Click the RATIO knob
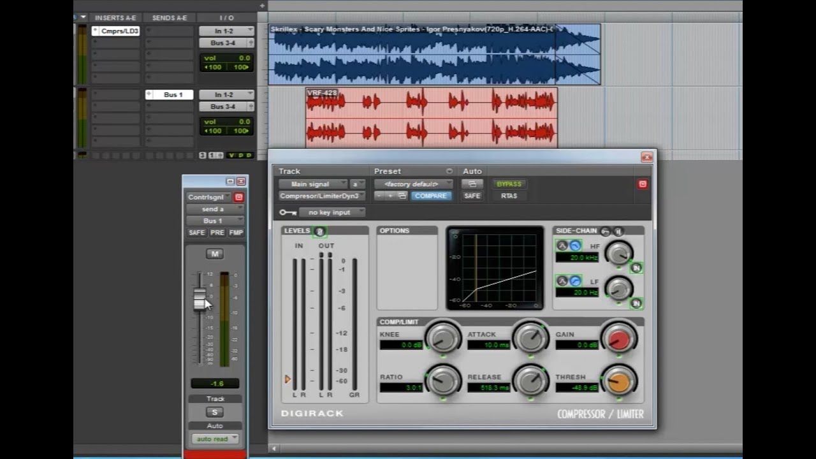This screenshot has width=816, height=459. [442, 381]
